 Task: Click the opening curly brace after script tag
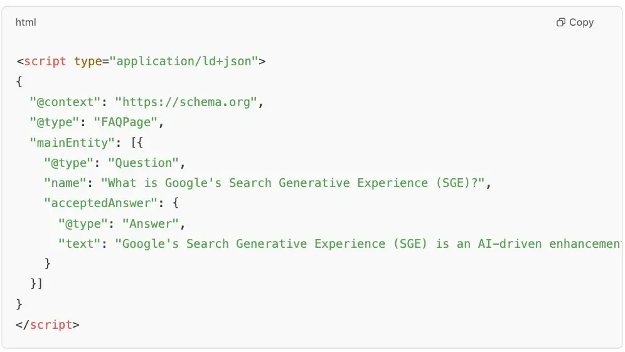[19, 82]
